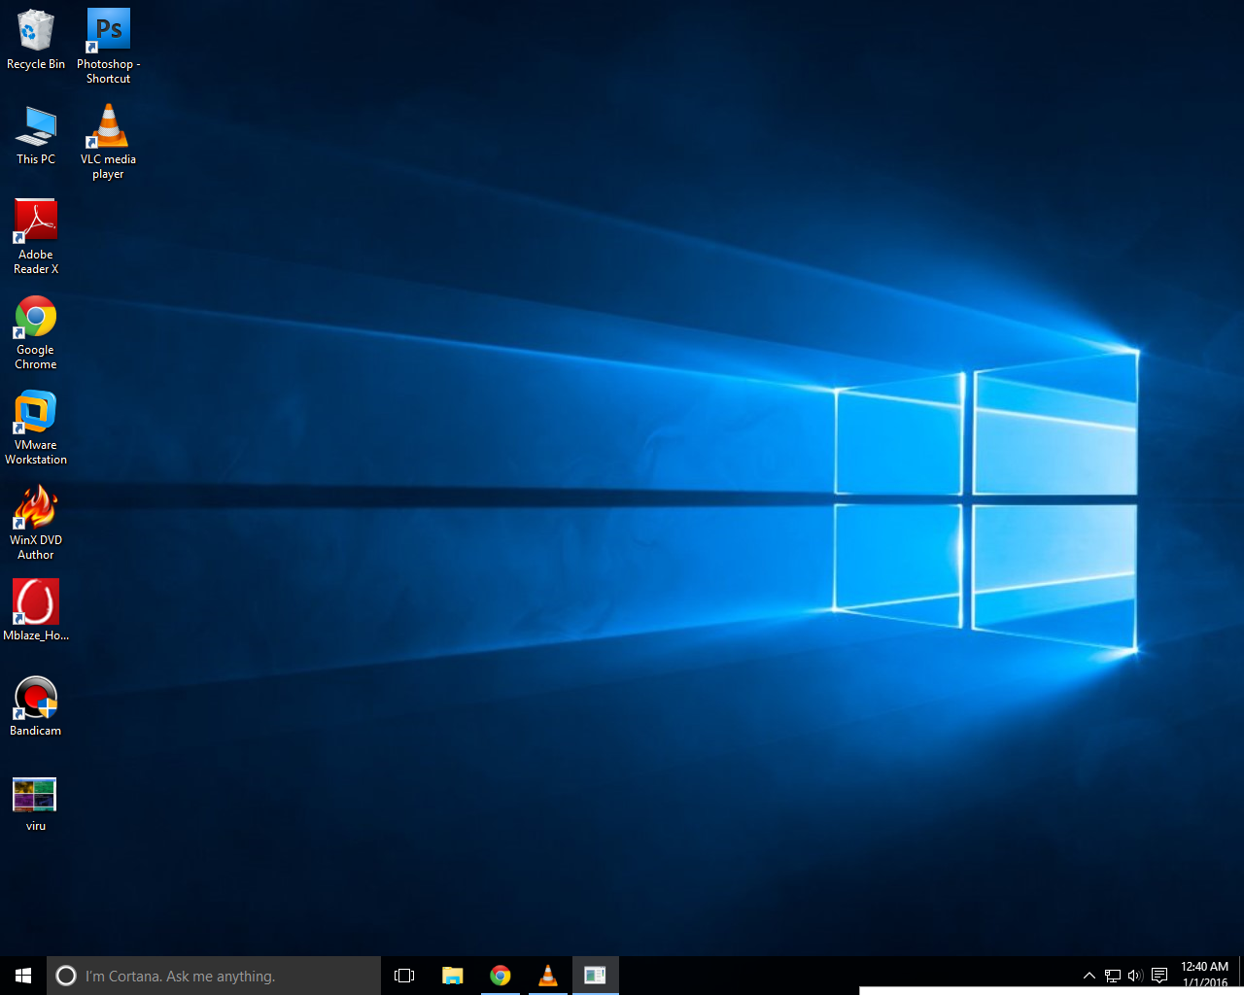This screenshot has height=995, width=1244.
Task: Open the Action Center notifications
Action: (x=1158, y=975)
